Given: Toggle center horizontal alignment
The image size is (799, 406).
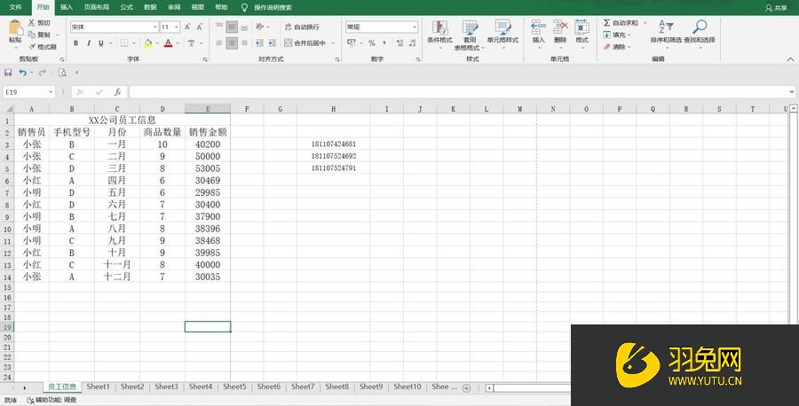Looking at the screenshot, I should 232,43.
